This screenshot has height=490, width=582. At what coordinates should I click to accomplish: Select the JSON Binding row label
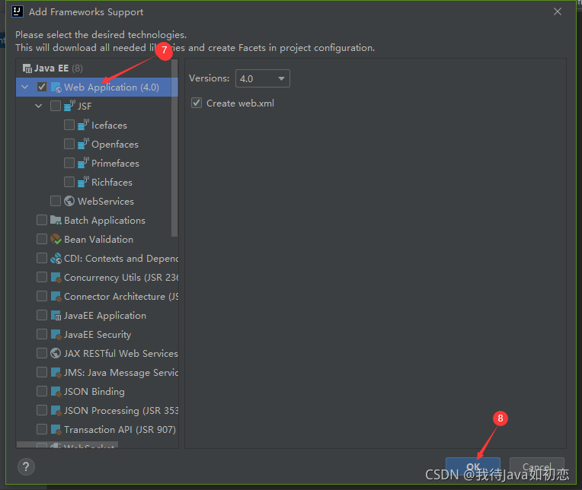coord(94,392)
